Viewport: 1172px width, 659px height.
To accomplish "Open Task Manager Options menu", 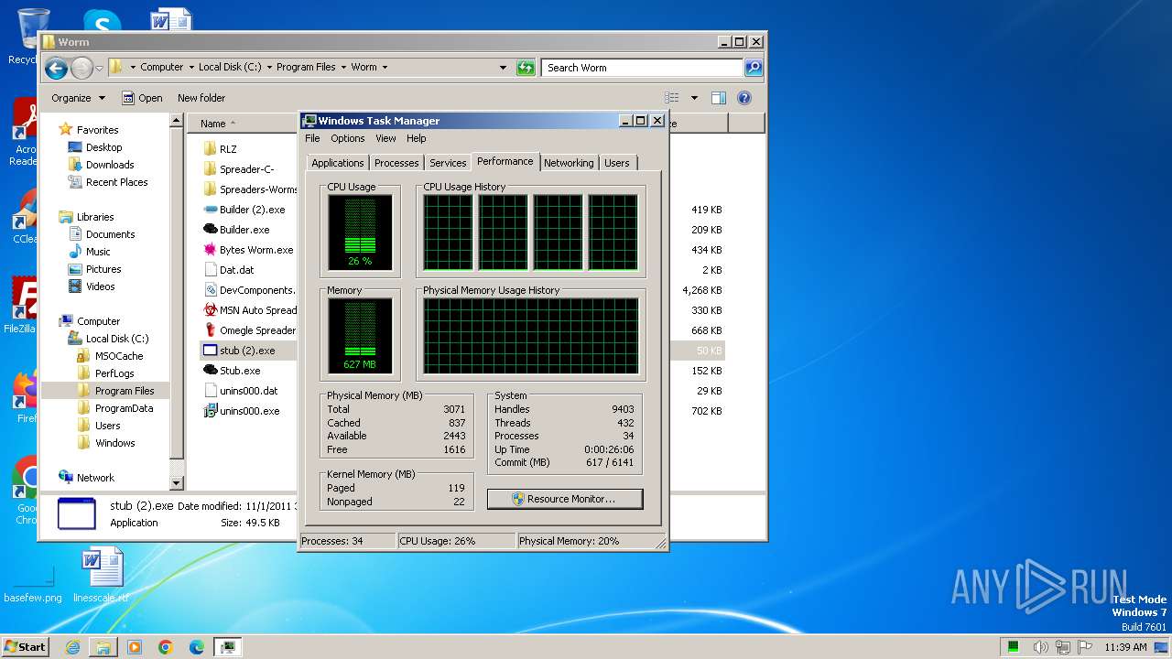I will coord(348,138).
